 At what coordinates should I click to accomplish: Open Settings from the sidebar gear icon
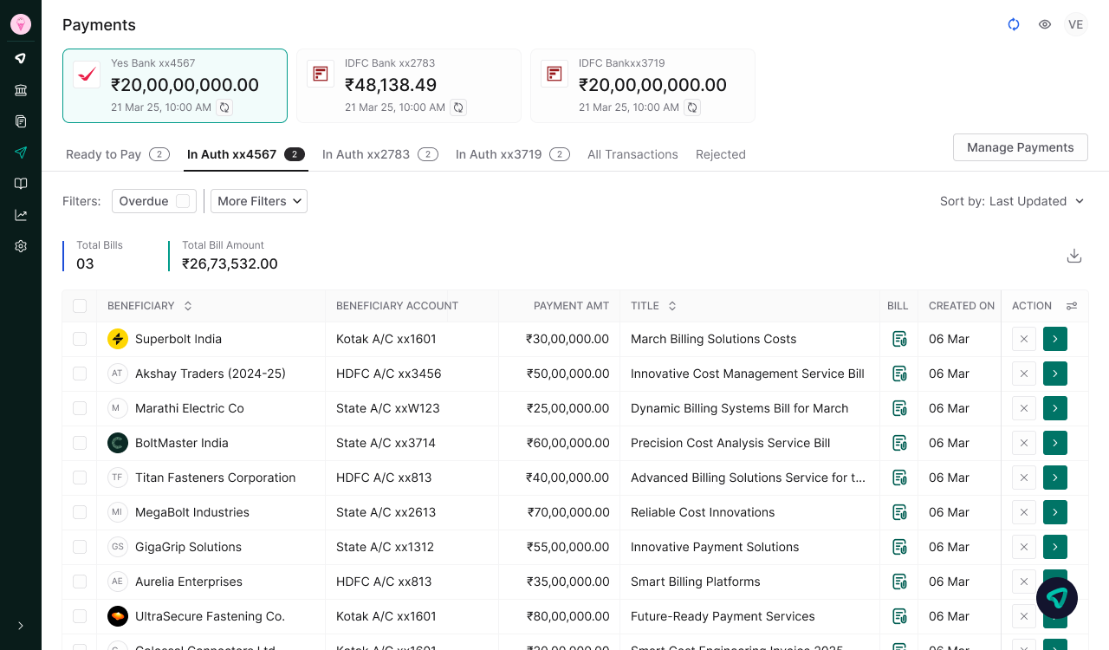coord(20,245)
